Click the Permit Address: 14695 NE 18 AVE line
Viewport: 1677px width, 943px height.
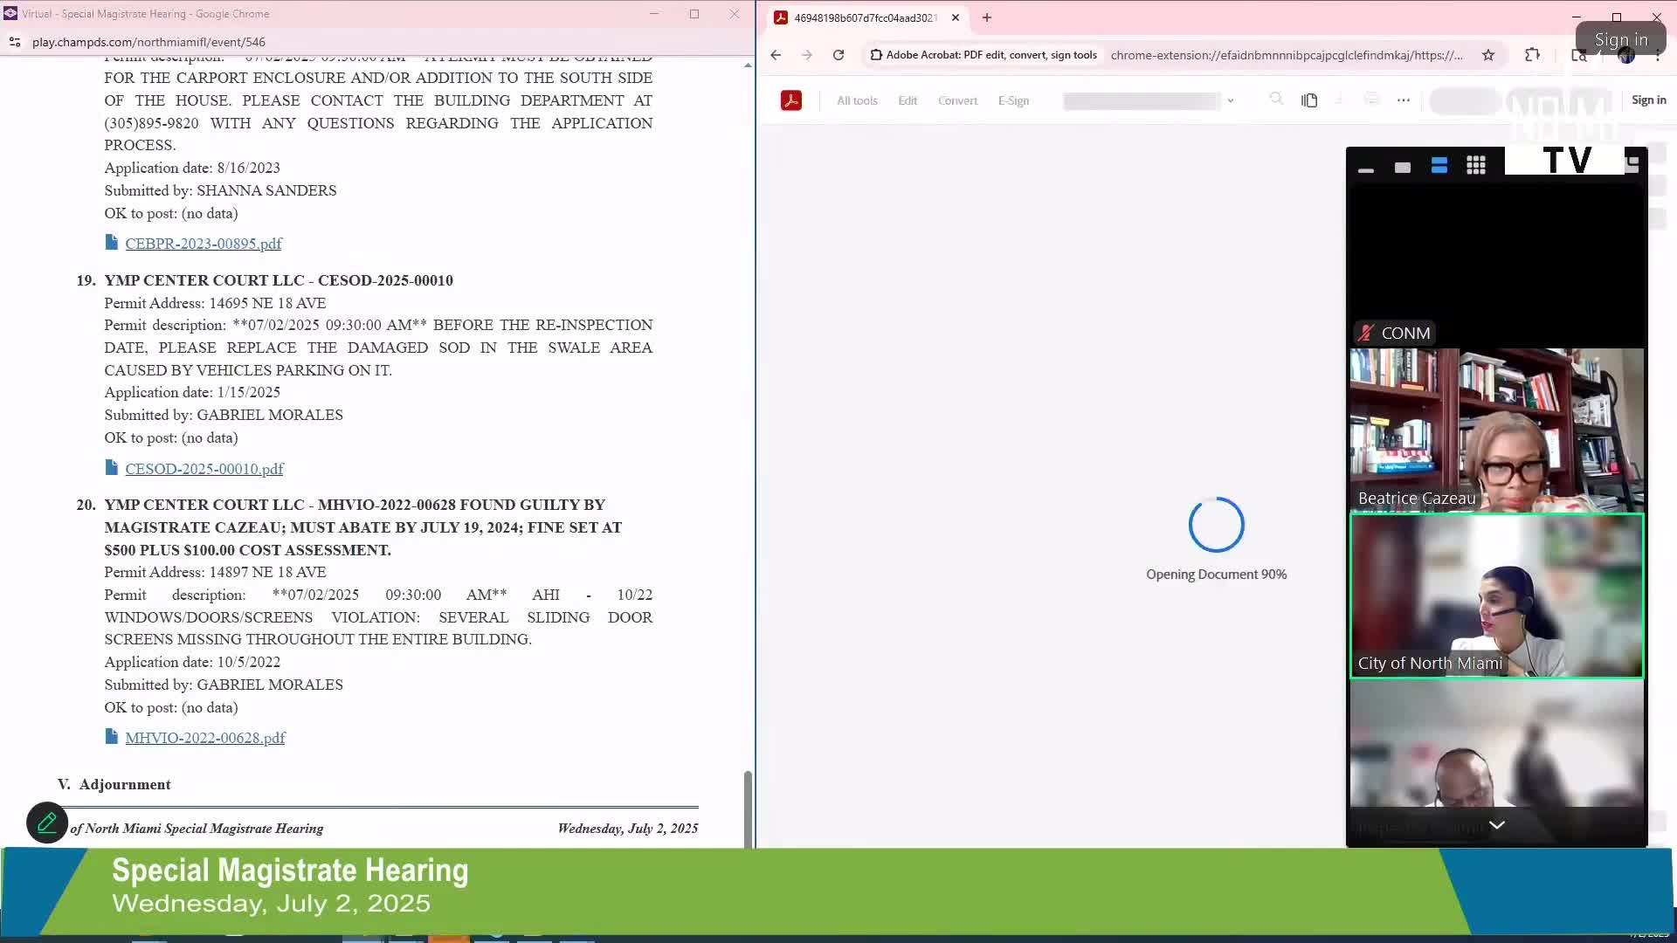(215, 303)
